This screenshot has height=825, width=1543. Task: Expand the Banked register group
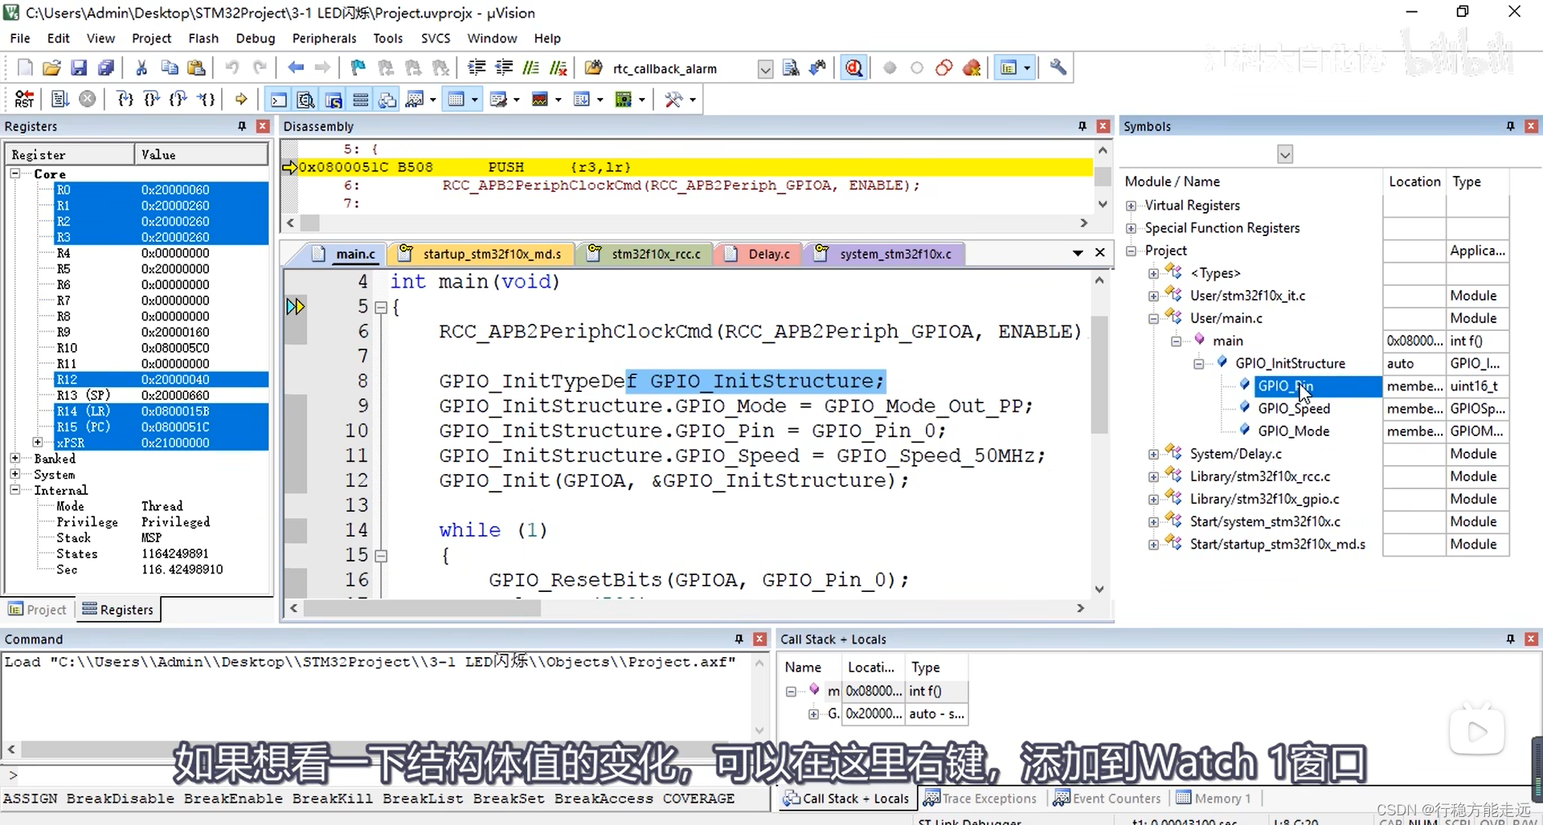tap(15, 458)
